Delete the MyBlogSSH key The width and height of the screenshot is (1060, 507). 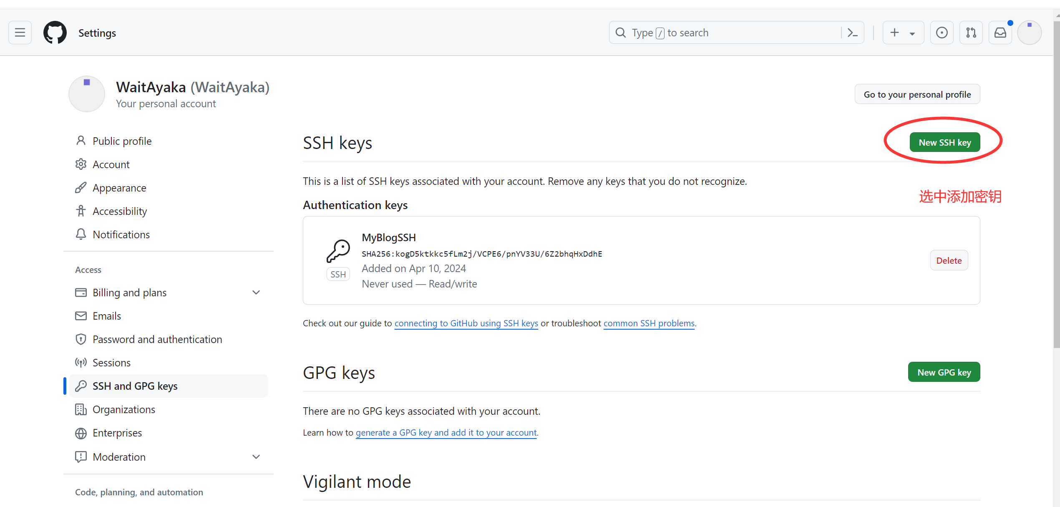point(949,260)
